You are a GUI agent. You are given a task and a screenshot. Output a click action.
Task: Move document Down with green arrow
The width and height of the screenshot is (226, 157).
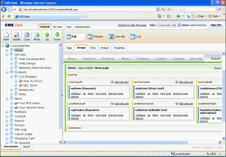pyautogui.click(x=57, y=36)
